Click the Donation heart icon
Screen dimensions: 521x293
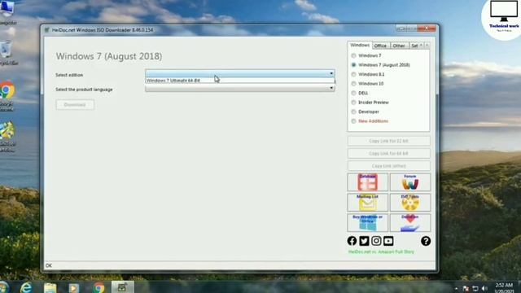coord(410,222)
